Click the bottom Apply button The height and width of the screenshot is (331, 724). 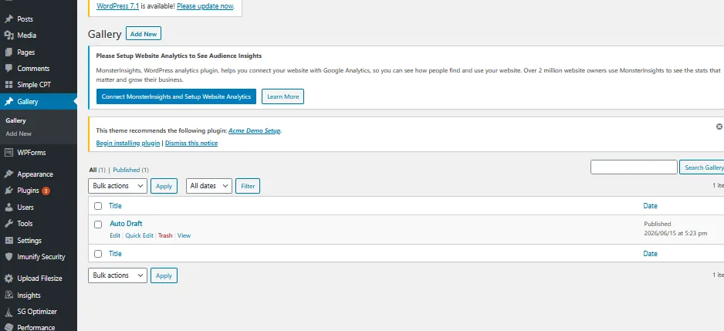pyautogui.click(x=164, y=275)
